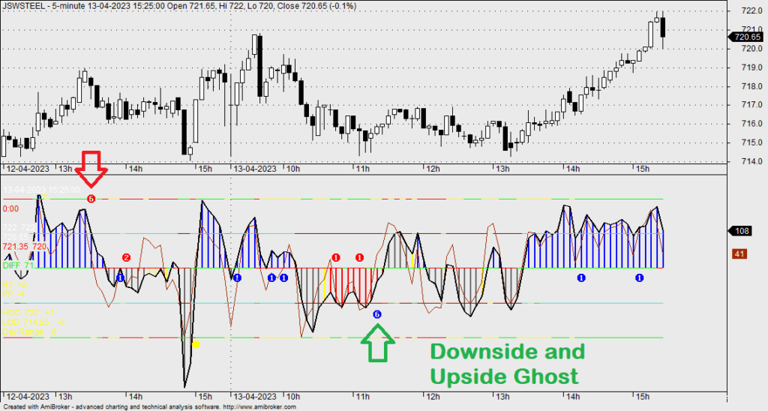768x411 pixels.
Task: Click 10h on the price pane time axis
Action: coord(293,169)
